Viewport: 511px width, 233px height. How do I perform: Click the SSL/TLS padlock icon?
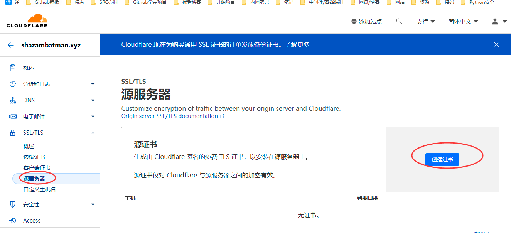click(x=13, y=133)
